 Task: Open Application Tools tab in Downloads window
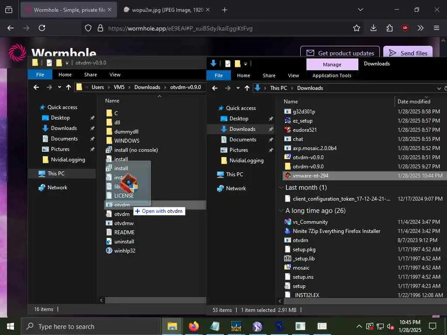332,75
